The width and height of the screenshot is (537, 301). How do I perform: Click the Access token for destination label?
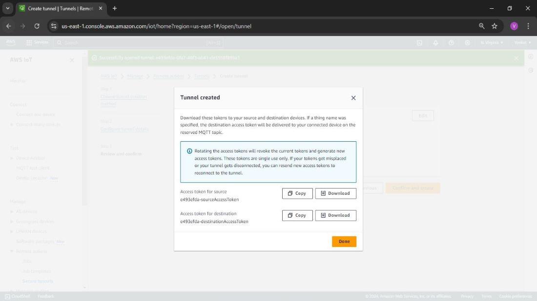coord(208,213)
